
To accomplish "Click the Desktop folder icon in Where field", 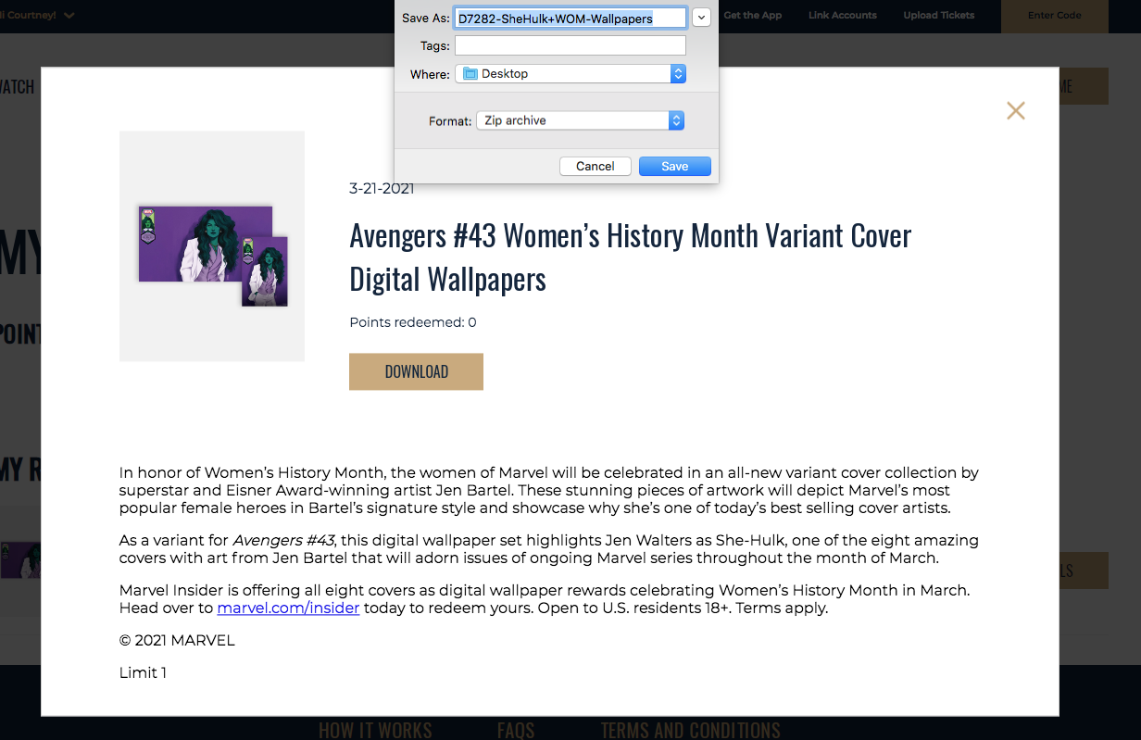I will pyautogui.click(x=470, y=73).
